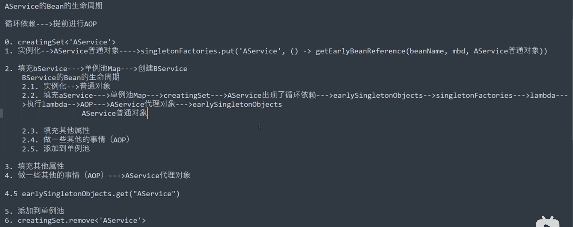Click step 2.1 '实例化-->普通对象'
This screenshot has height=227, width=573.
[77, 86]
